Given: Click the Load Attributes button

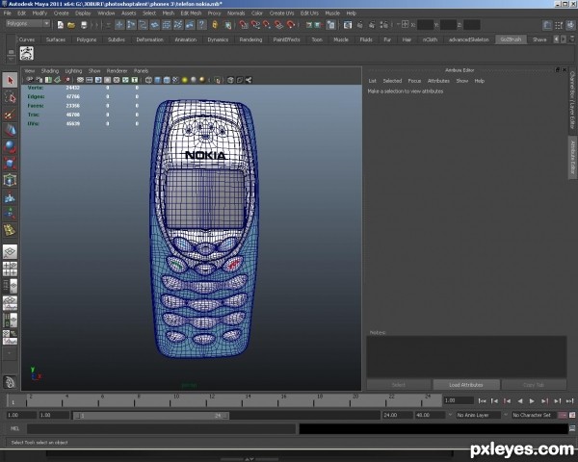Looking at the screenshot, I should coord(466,385).
